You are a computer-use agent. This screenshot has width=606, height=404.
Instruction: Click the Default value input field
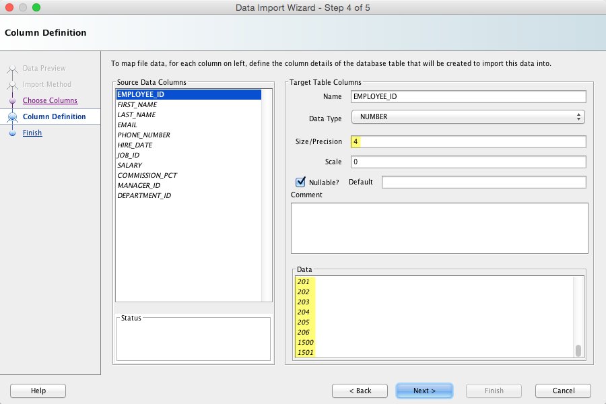click(484, 182)
